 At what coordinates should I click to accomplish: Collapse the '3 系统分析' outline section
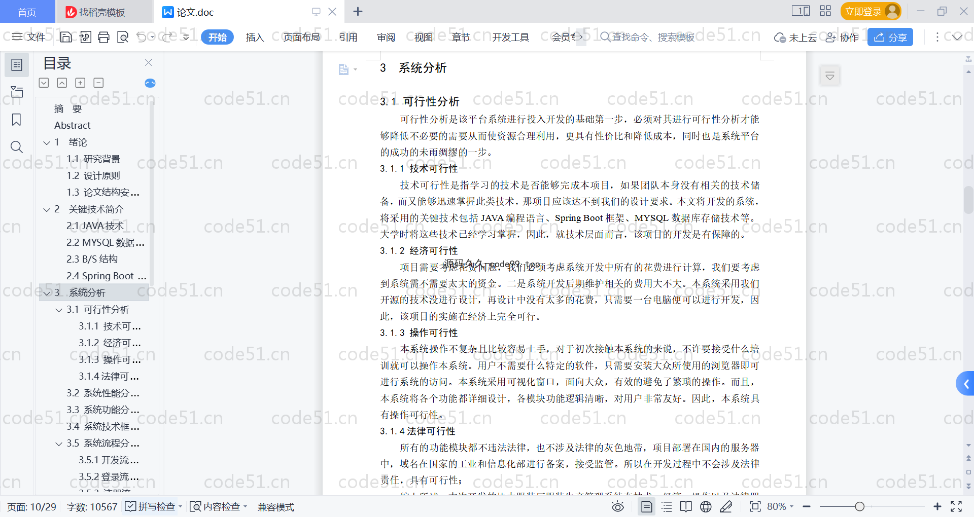pos(47,293)
